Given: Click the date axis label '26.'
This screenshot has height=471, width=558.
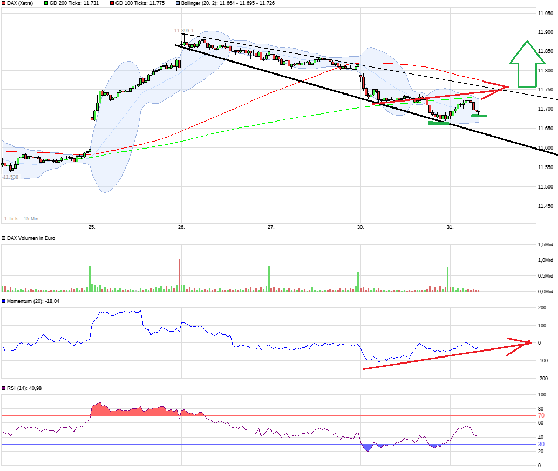Looking at the screenshot, I should (181, 227).
